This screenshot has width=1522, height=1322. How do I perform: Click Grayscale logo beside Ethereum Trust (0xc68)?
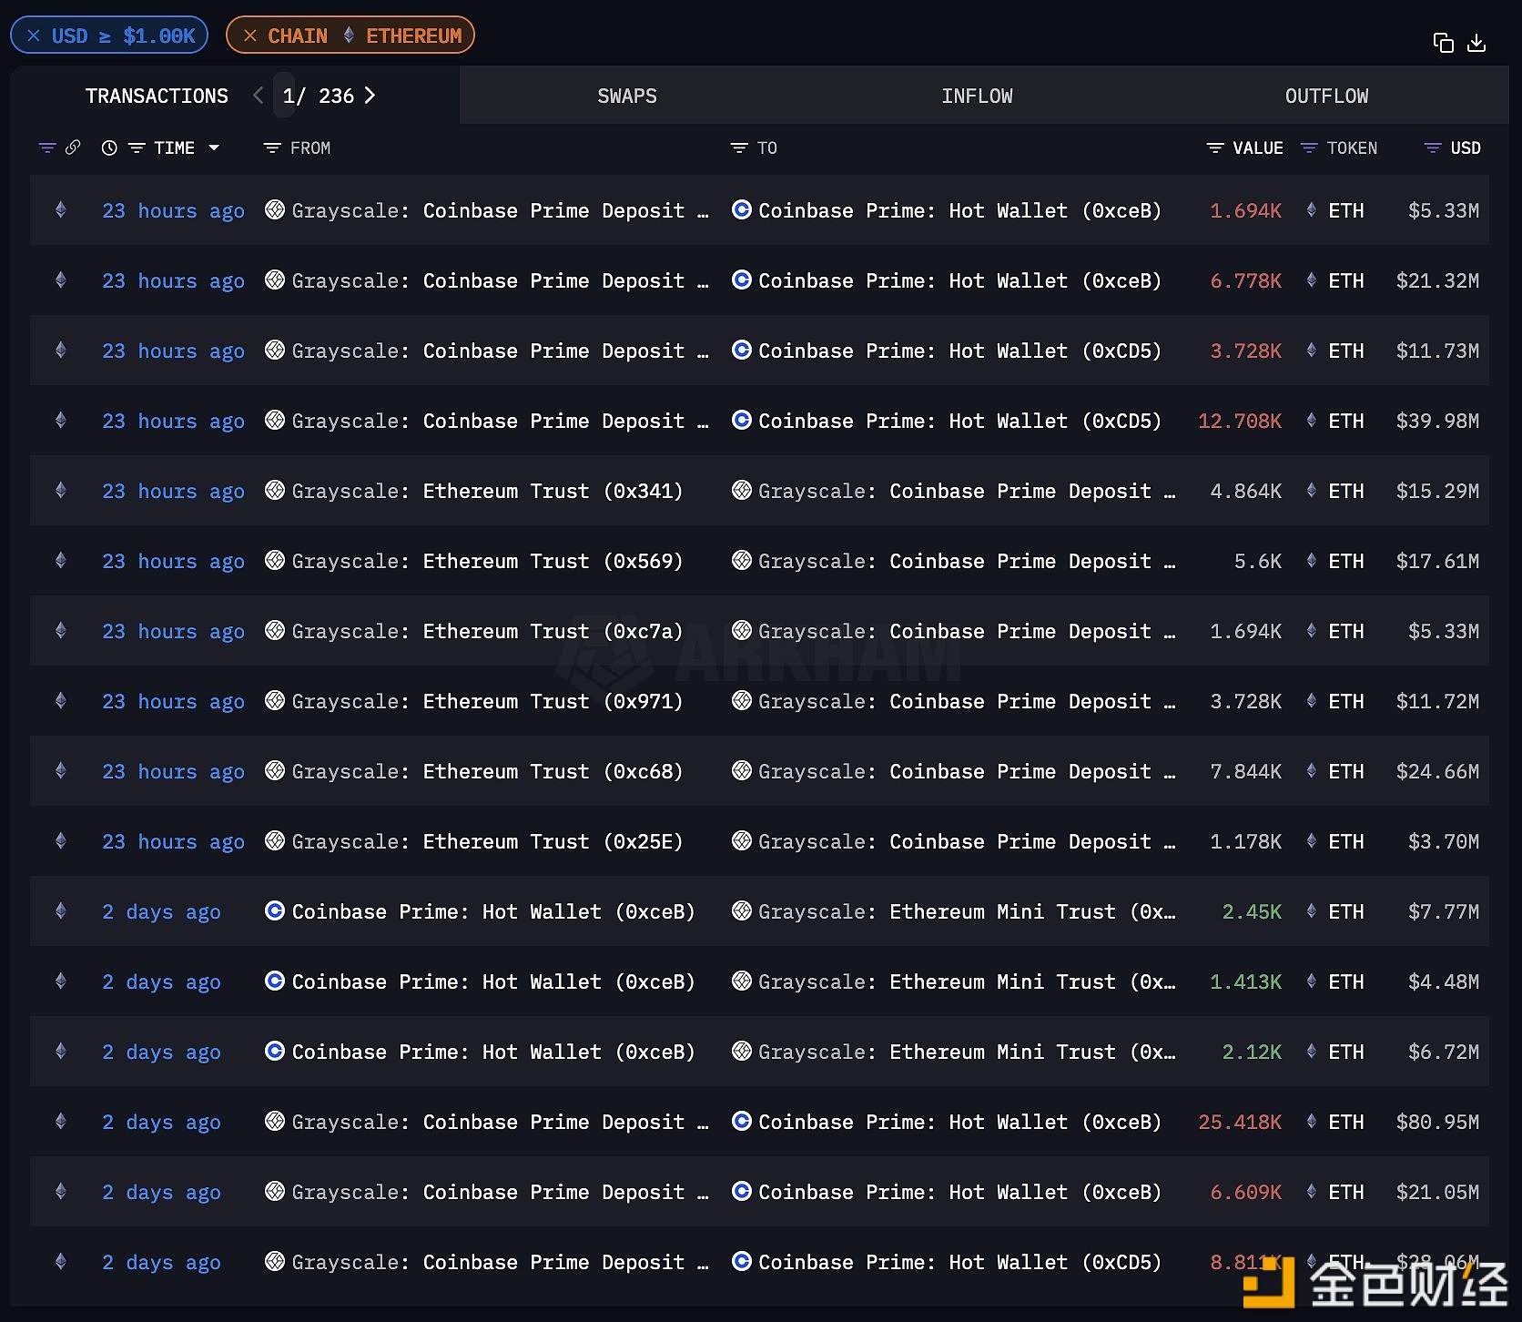[275, 770]
